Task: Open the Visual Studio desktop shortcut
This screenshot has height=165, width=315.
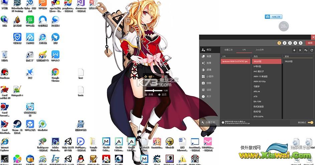Action: tap(81, 6)
